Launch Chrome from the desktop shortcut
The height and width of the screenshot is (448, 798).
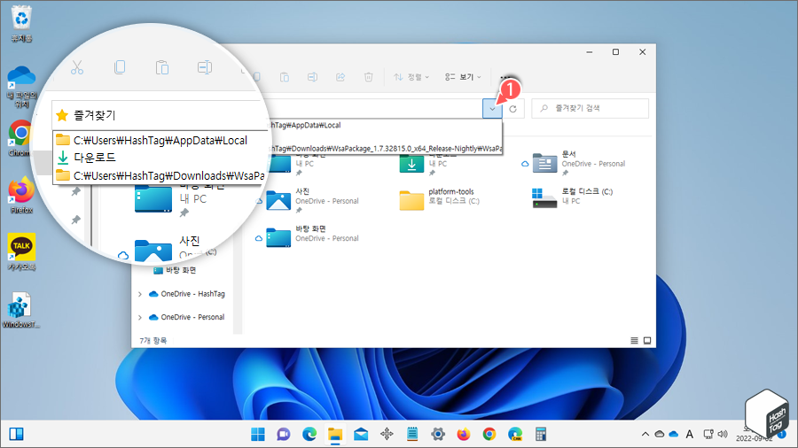20,138
